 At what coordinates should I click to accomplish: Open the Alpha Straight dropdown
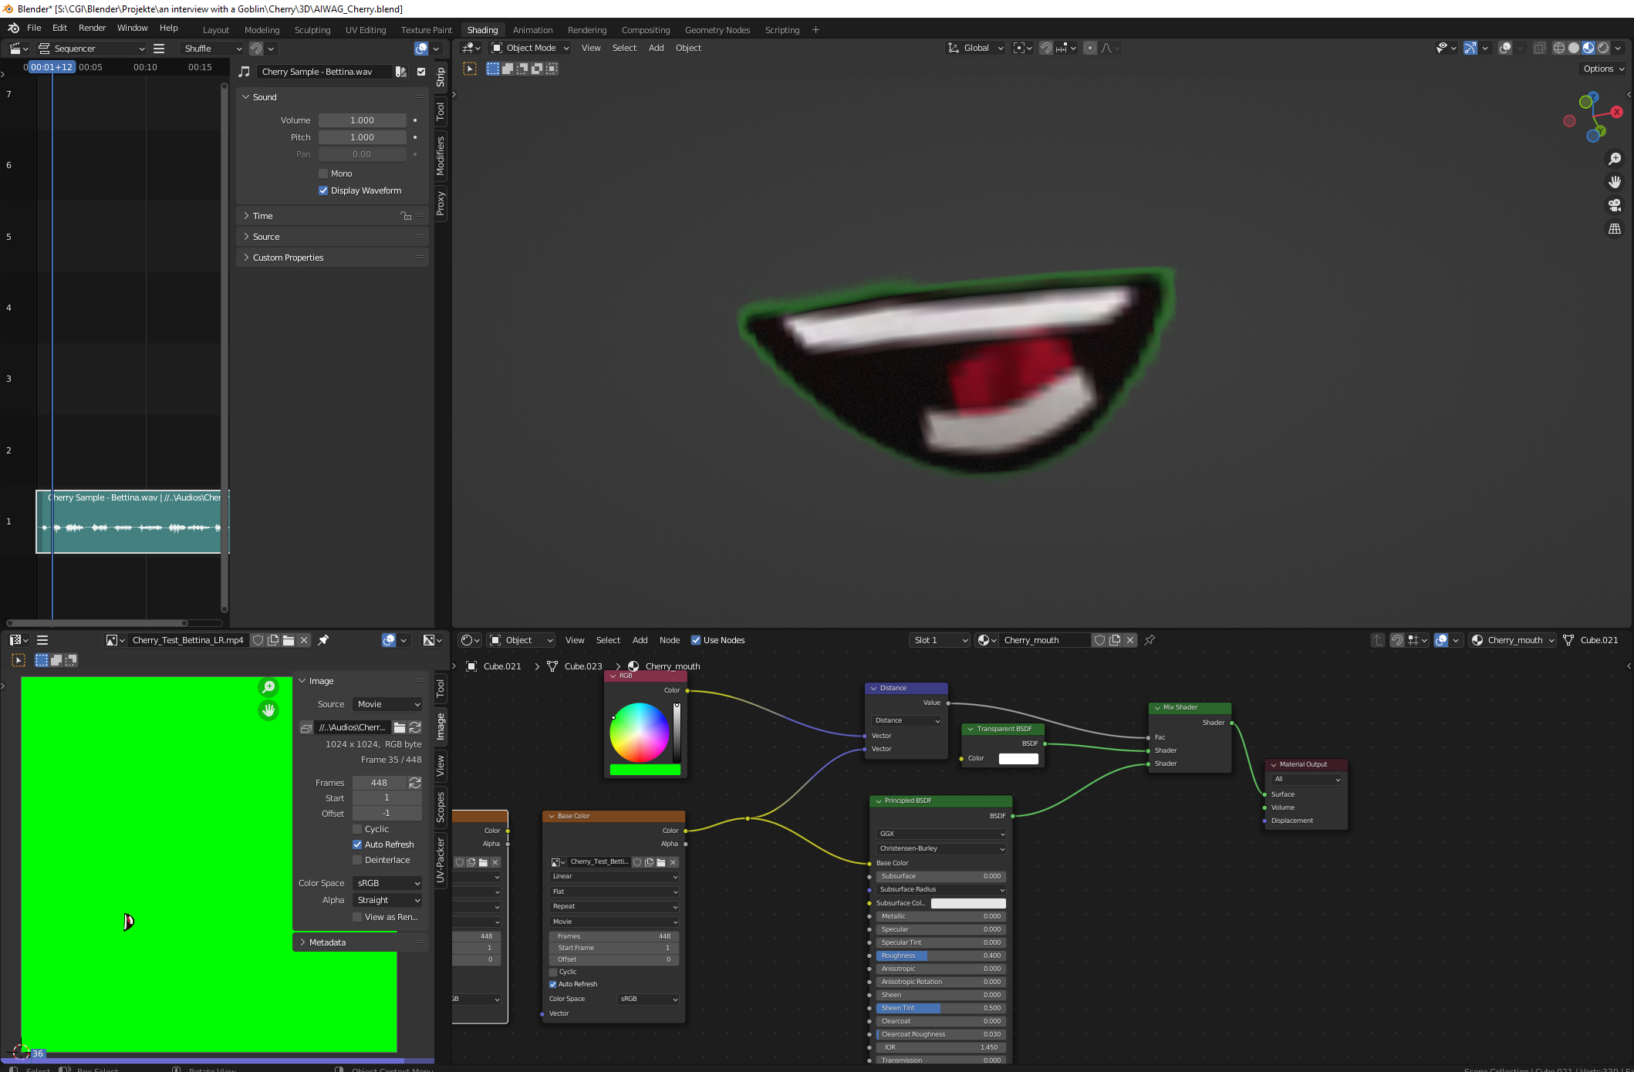[x=387, y=900]
